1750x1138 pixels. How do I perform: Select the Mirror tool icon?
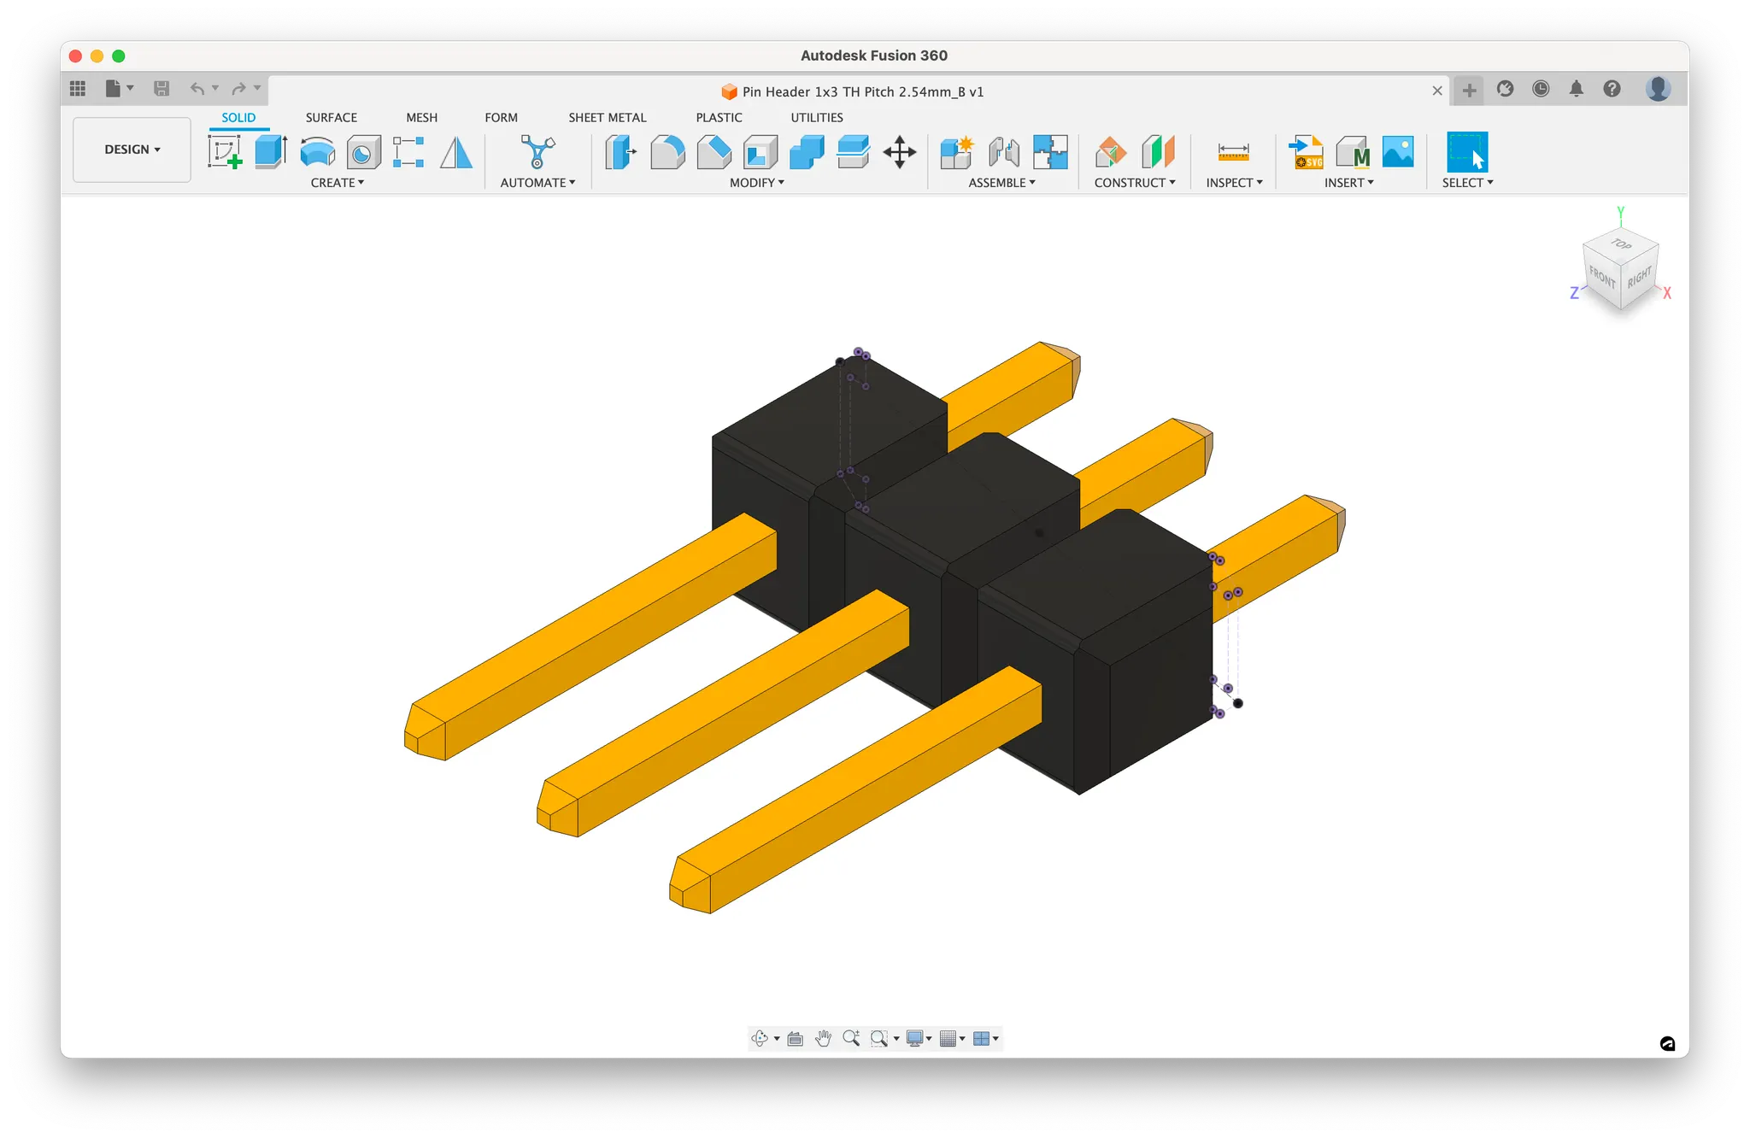[x=456, y=152]
